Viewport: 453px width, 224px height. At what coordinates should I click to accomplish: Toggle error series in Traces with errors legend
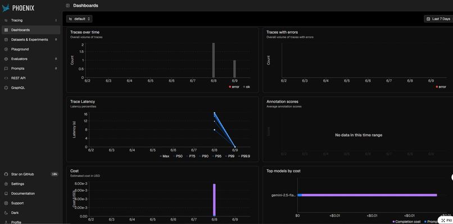tap(441, 87)
